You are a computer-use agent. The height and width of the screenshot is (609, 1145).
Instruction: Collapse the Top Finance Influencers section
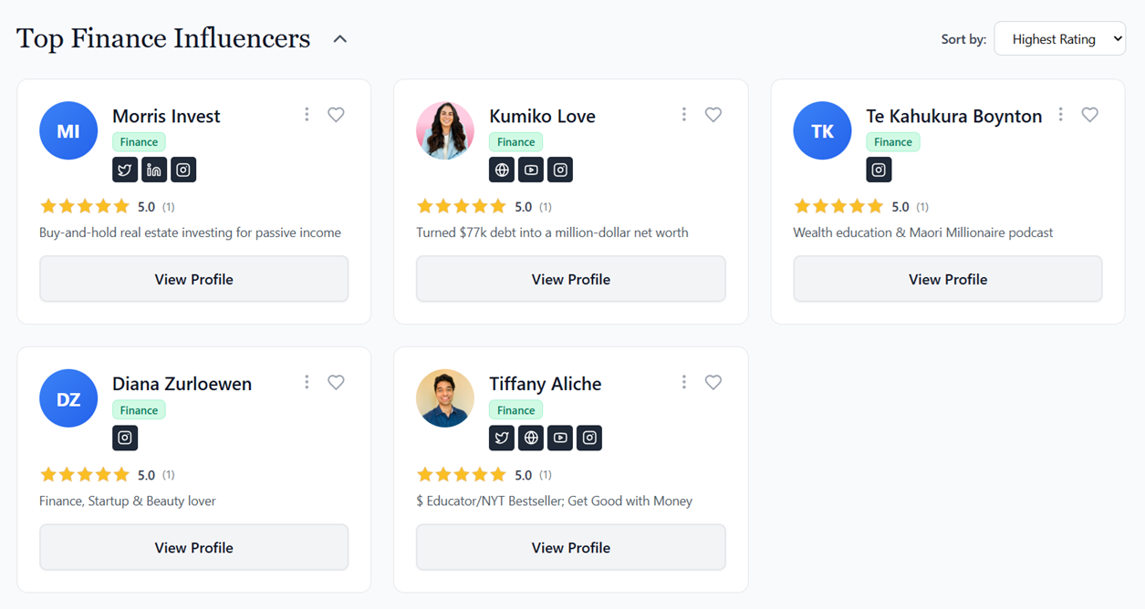click(x=339, y=39)
